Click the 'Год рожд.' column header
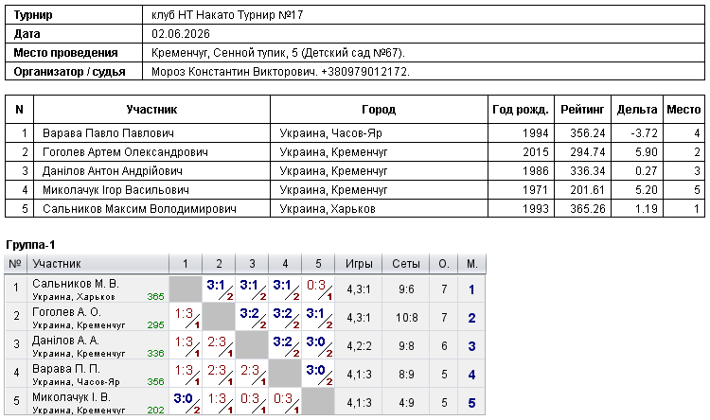Screen dimensions: 710x420 (521, 110)
